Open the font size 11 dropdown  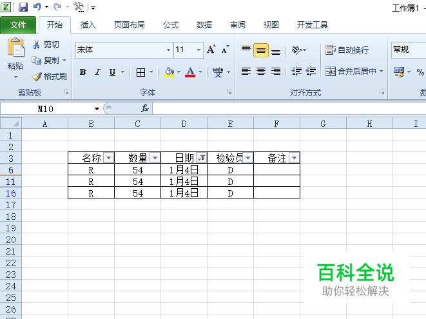[198, 50]
